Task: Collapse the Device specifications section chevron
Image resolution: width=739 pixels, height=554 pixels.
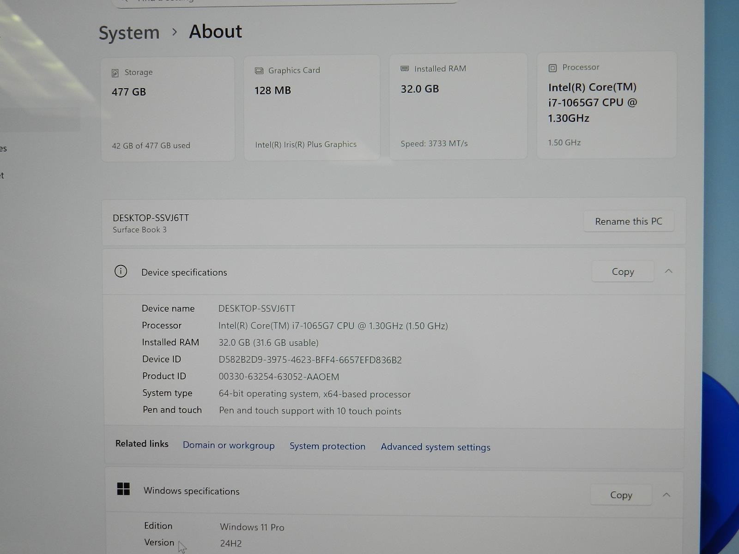Action: tap(668, 271)
